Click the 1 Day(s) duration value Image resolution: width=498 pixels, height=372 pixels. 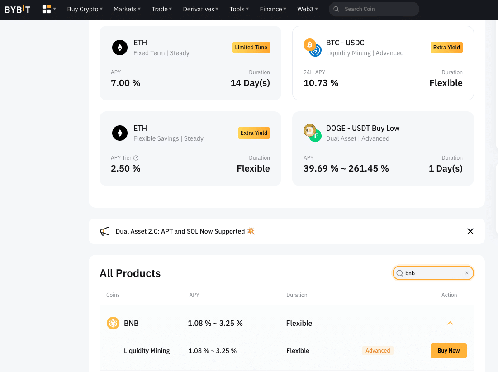[445, 168]
